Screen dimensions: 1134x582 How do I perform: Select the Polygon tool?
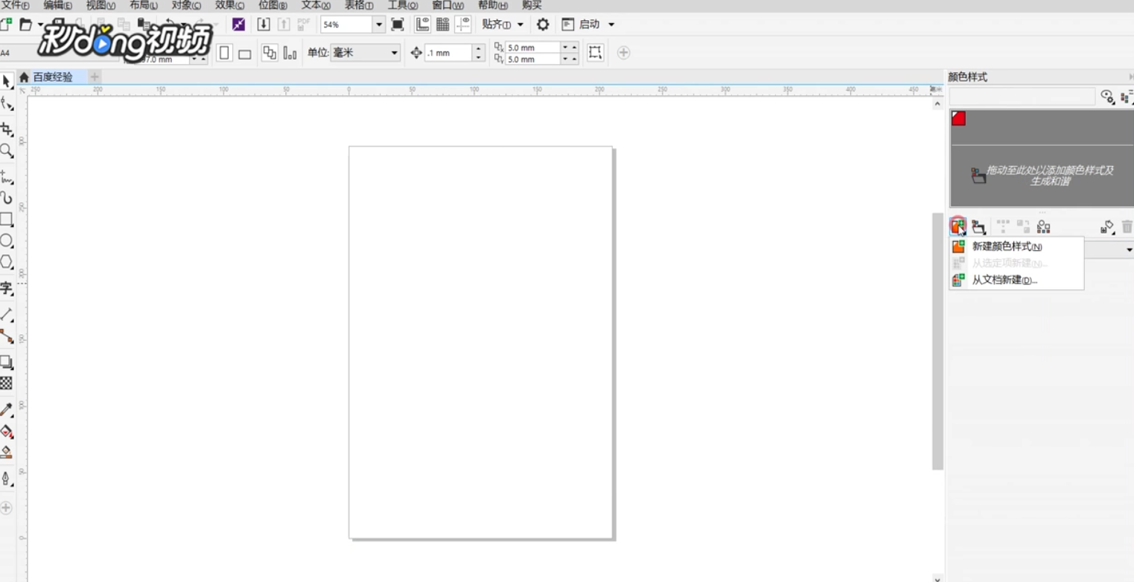7,262
